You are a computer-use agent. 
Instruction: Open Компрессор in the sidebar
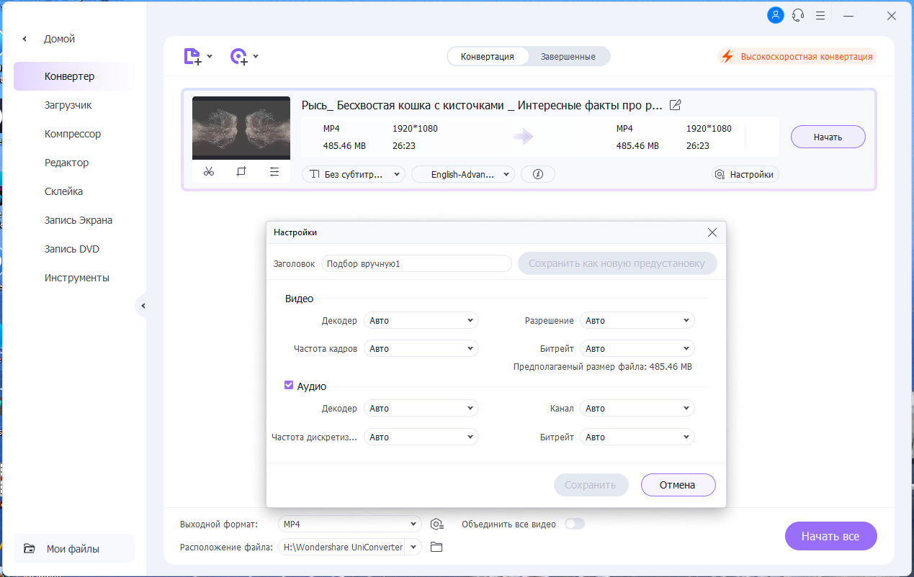pos(73,134)
